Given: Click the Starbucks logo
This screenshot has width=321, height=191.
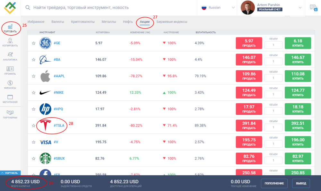Looking at the screenshot, I should (45, 159).
